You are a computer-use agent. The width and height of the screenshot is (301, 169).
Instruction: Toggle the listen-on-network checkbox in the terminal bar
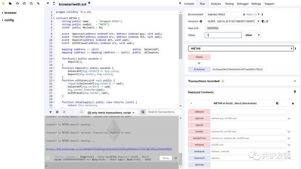point(82,112)
